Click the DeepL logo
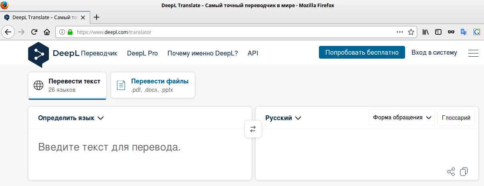 (38, 53)
